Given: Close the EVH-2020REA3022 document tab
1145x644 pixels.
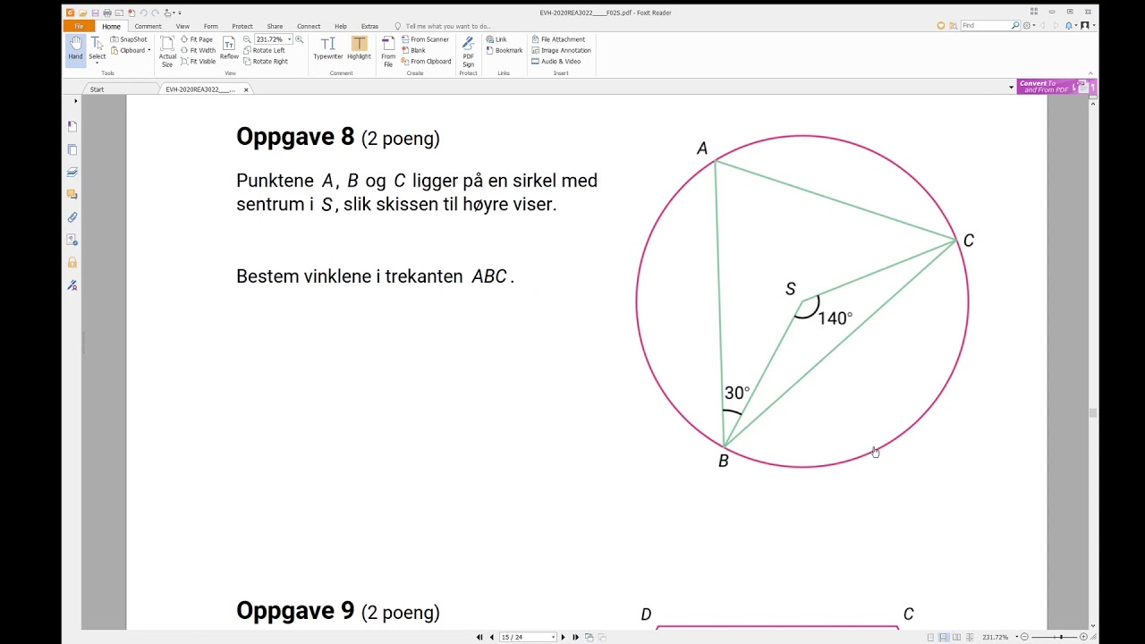Looking at the screenshot, I should coord(246,89).
